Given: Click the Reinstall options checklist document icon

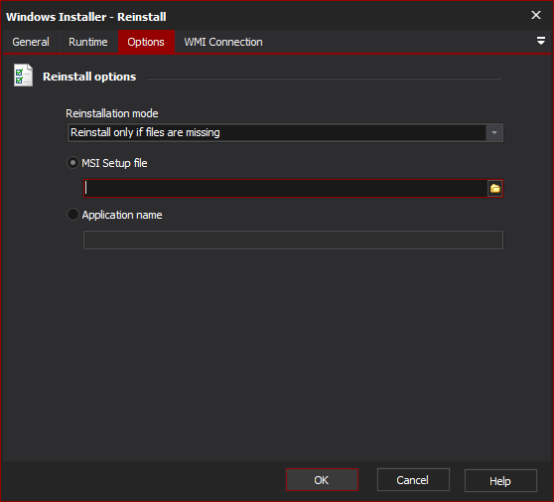Looking at the screenshot, I should [x=23, y=75].
